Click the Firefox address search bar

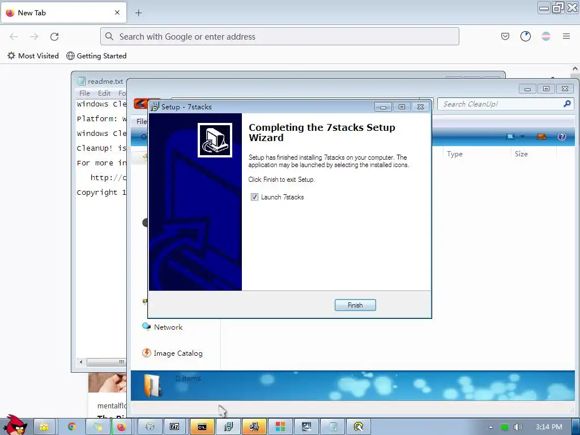(280, 36)
